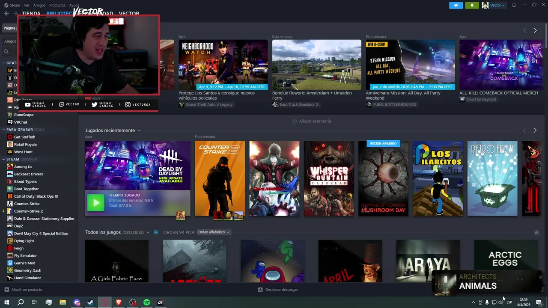The height and width of the screenshot is (308, 548).
Task: Click the library search magnifier icon
Action: 6,52
